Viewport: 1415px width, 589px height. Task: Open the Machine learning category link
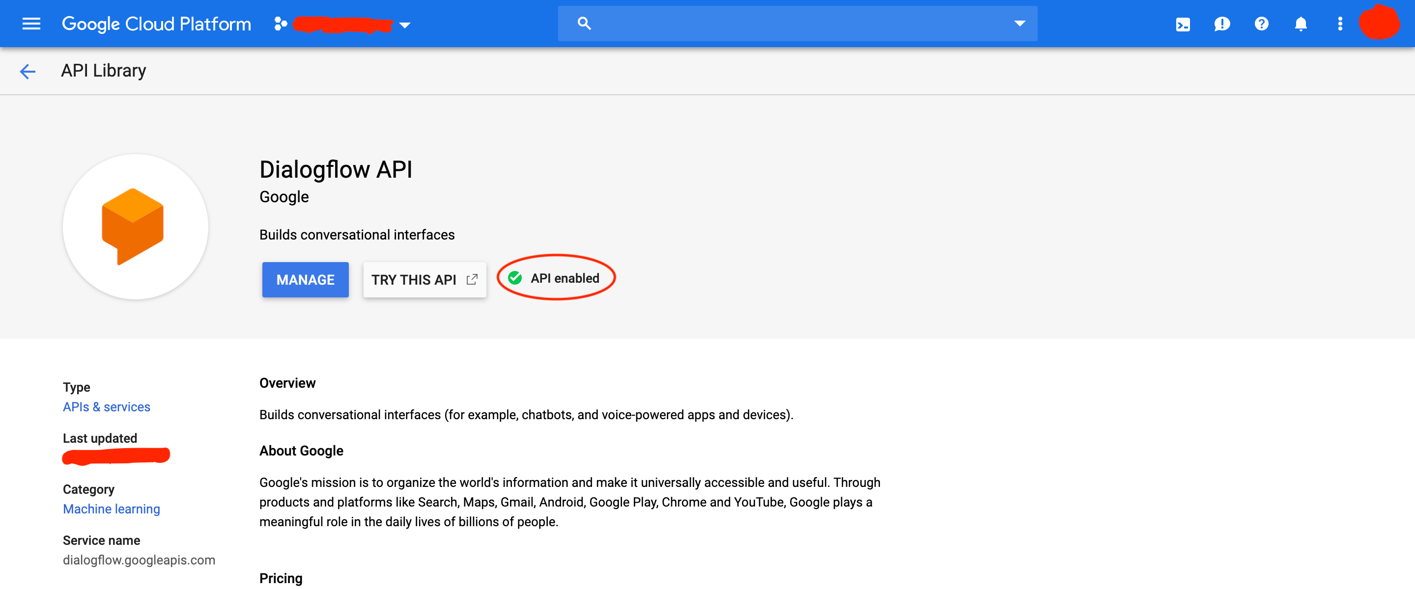111,509
